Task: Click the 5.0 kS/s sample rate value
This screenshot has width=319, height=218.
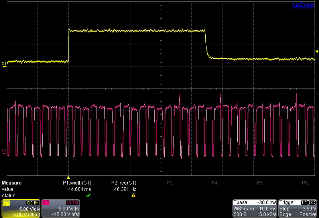Action: click(x=268, y=214)
